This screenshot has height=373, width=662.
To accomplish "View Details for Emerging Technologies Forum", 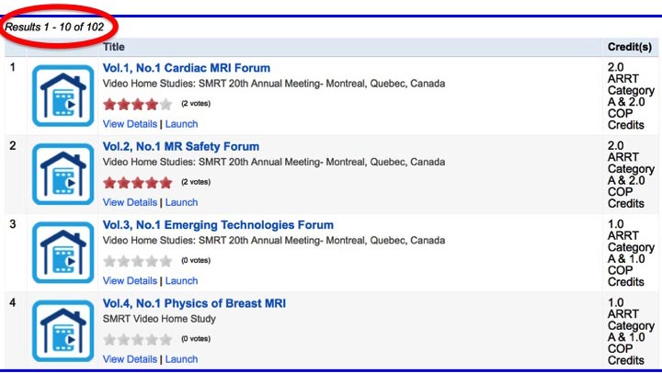I will [x=130, y=281].
